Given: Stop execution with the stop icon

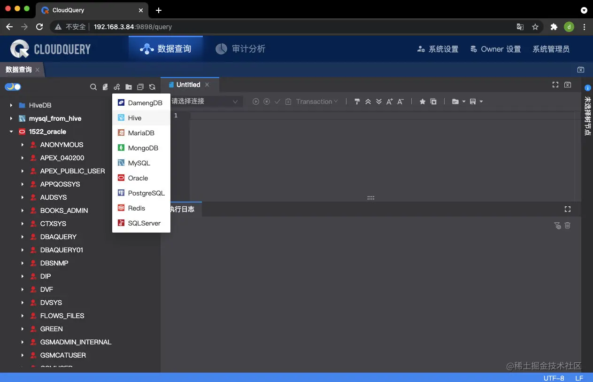Looking at the screenshot, I should point(267,101).
